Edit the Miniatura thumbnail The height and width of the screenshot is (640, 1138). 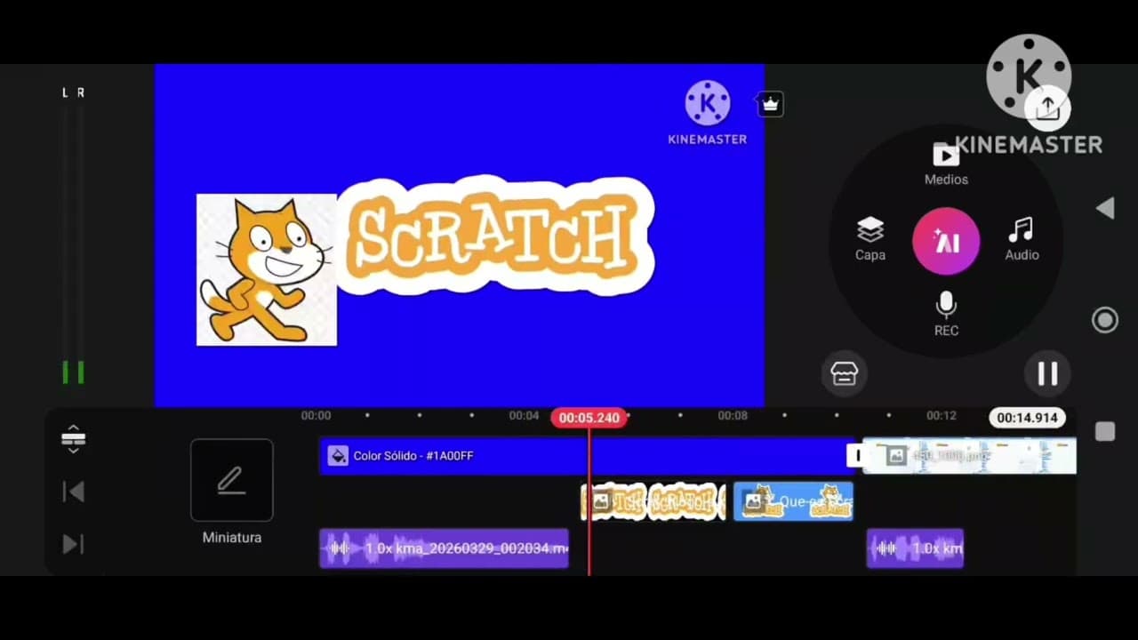coord(231,480)
